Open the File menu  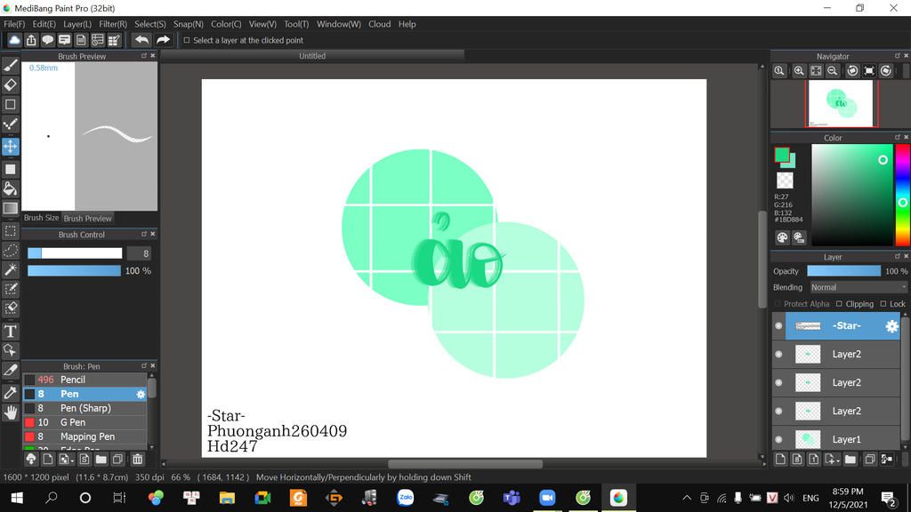tap(14, 24)
